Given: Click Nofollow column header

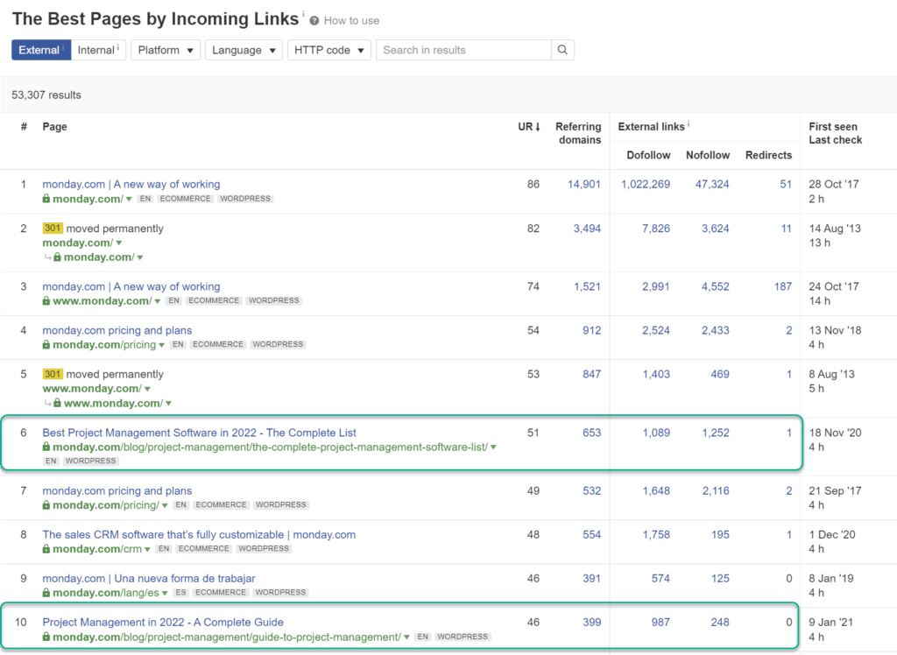Looking at the screenshot, I should click(x=708, y=155).
